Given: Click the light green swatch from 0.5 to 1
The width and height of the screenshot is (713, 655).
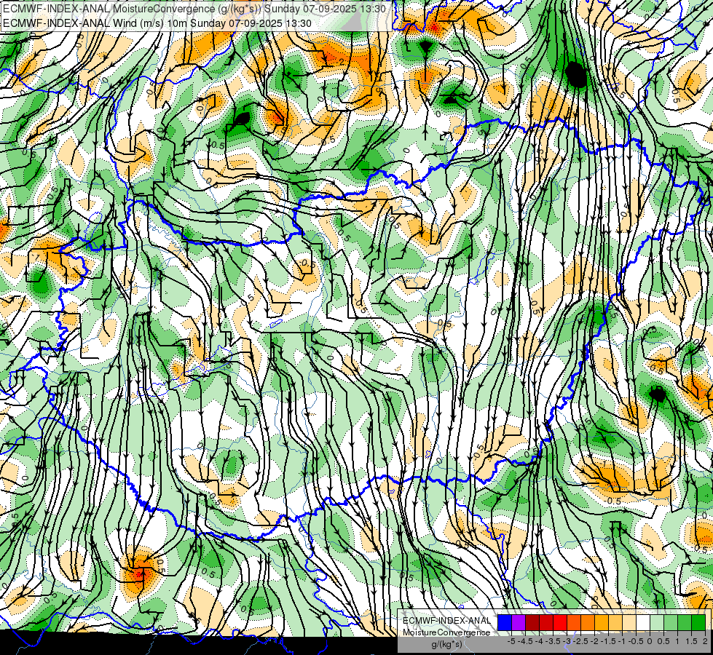Looking at the screenshot, I should point(670,622).
